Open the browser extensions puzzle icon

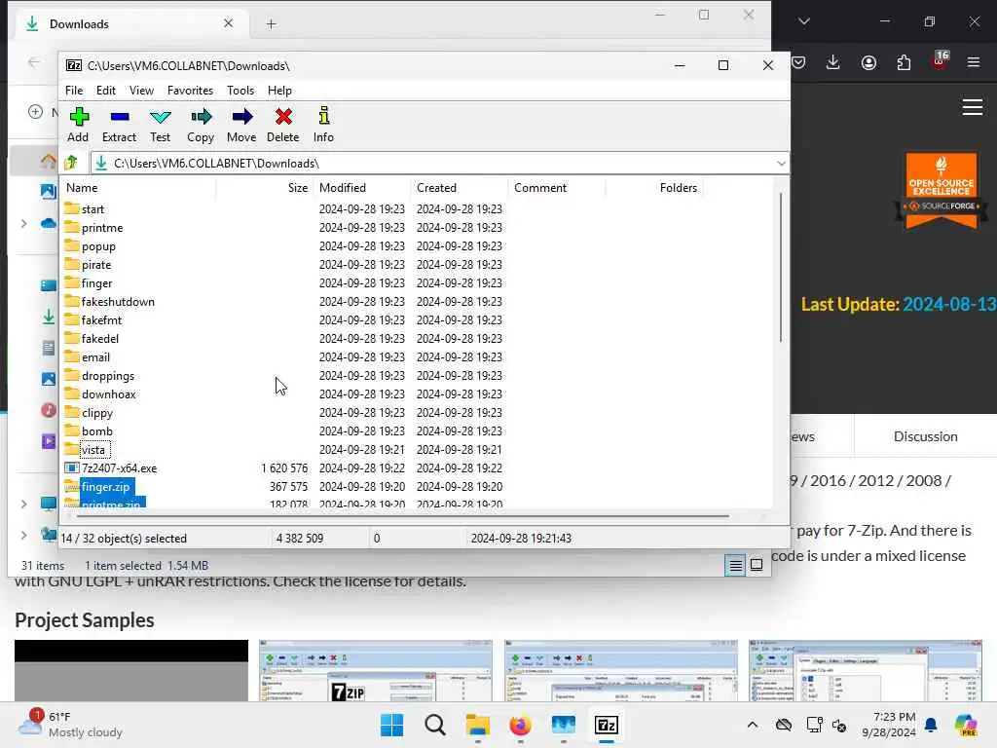click(904, 62)
